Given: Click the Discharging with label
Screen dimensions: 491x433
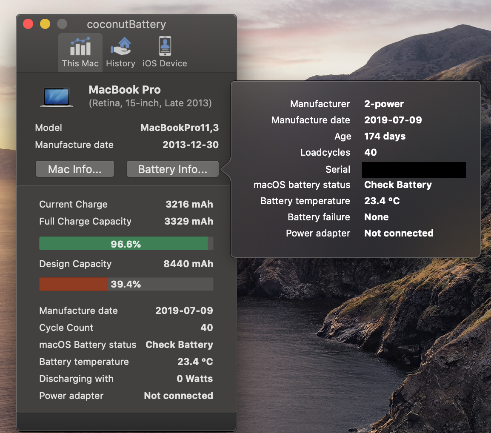Looking at the screenshot, I should click(76, 379).
